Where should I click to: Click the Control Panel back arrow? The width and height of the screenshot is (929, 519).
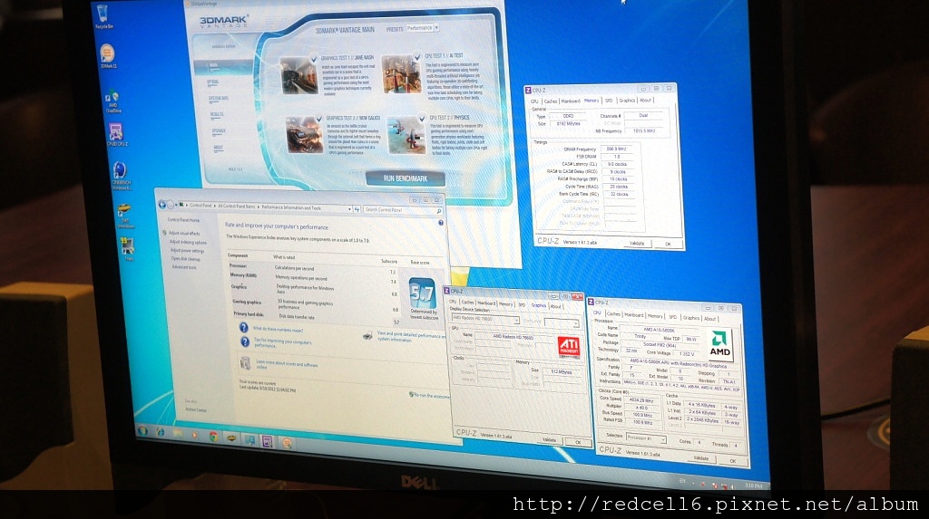pos(161,204)
